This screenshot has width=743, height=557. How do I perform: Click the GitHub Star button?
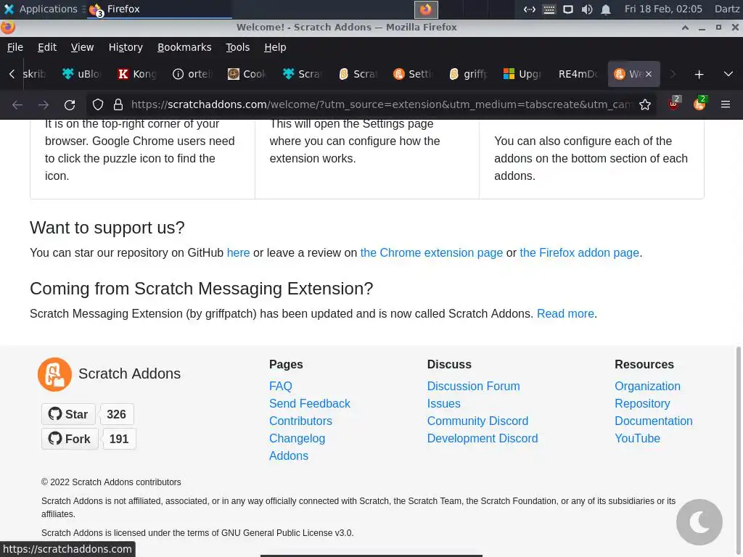pos(69,414)
